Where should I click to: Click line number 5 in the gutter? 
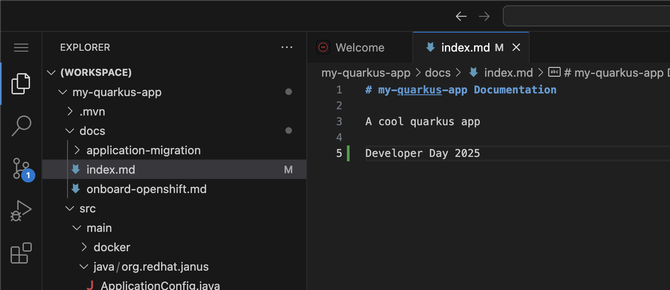coord(339,153)
